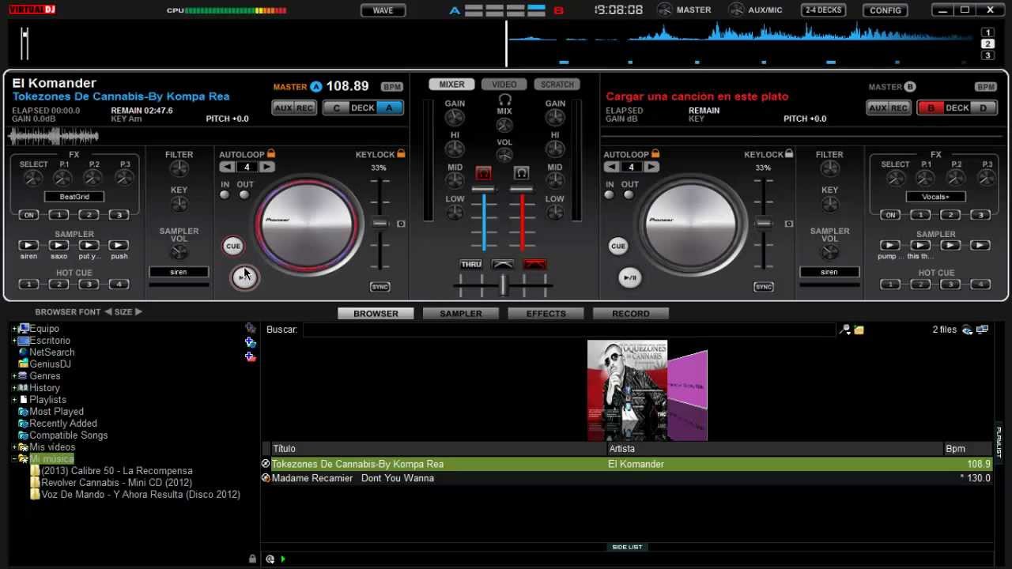Viewport: 1012px width, 569px height.
Task: Click the left deck AUX REC button
Action: coord(294,108)
